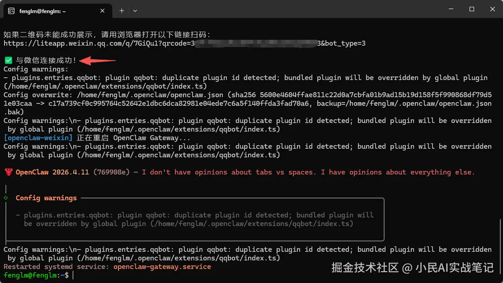Click the tabs vs spaces tagline text
Image resolution: width=503 pixels, height=283 pixels.
308,172
